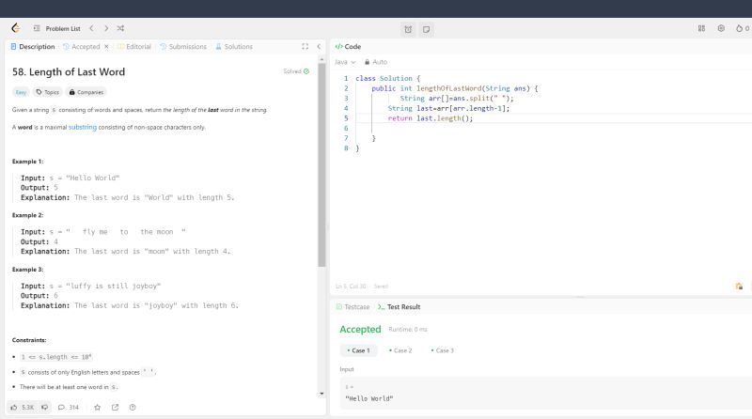
Task: Open the Editorial tab
Action: click(x=134, y=46)
